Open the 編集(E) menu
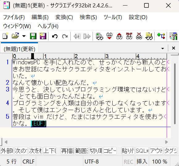The height and width of the screenshot is (166, 179). click(40, 17)
